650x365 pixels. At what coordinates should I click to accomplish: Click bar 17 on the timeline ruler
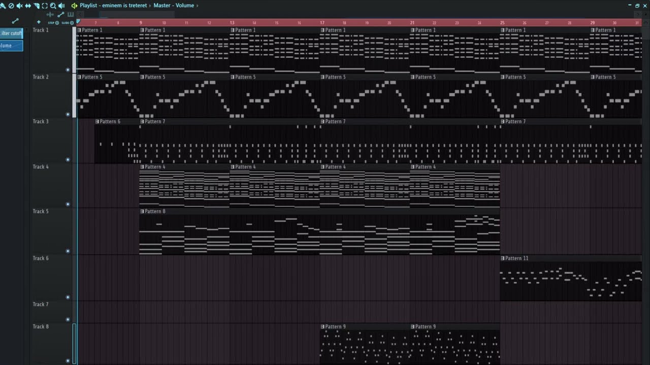322,23
